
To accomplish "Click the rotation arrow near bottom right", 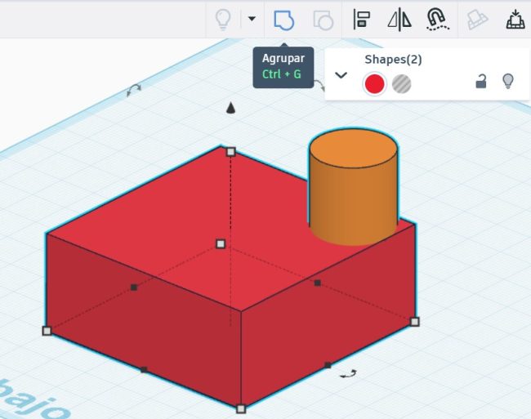I will [349, 374].
